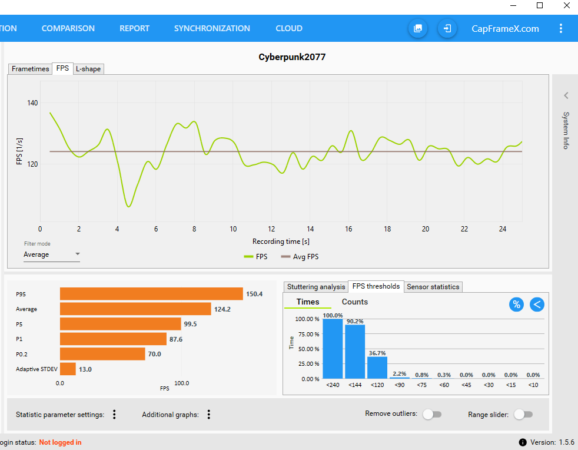Toggle percent display with the % button
Image resolution: width=578 pixels, height=450 pixels.
click(516, 305)
